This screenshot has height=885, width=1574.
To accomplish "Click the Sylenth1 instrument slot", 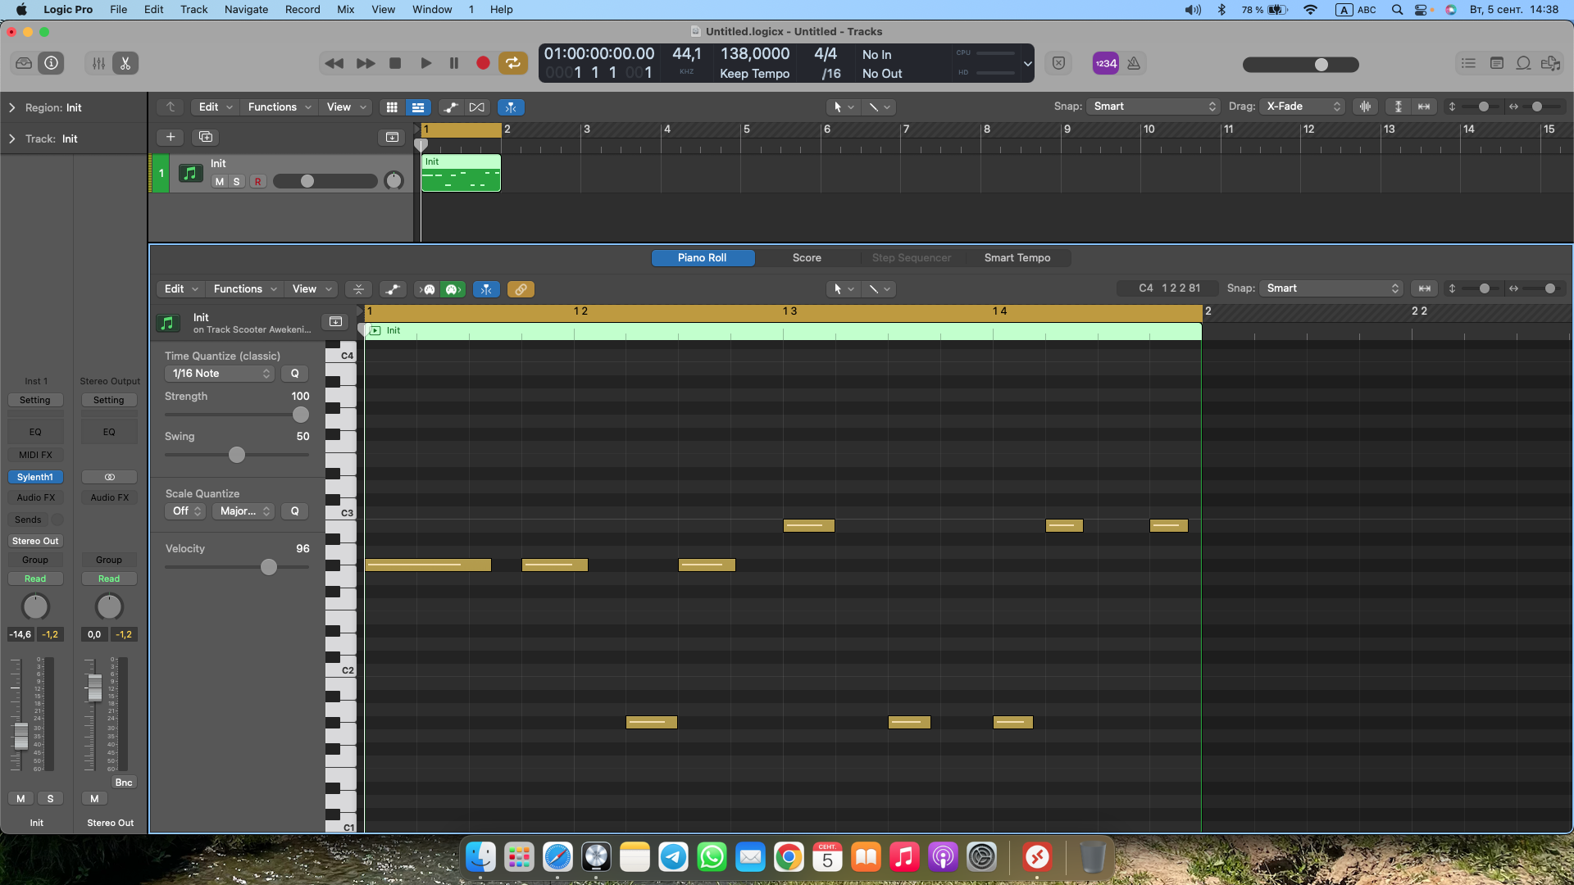I will 35,477.
